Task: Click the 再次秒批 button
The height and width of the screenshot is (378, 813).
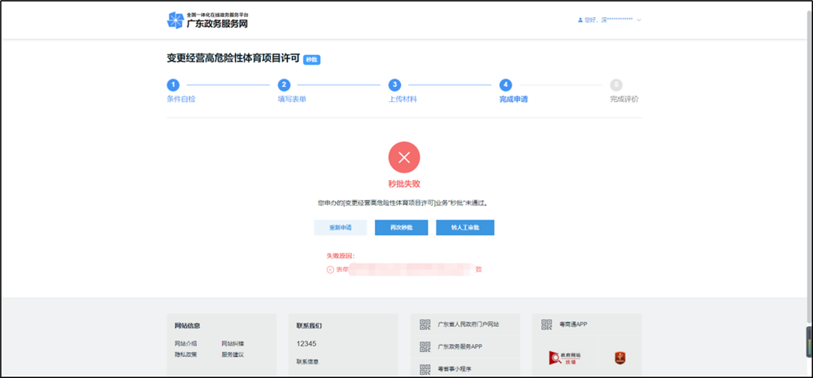Action: [402, 227]
